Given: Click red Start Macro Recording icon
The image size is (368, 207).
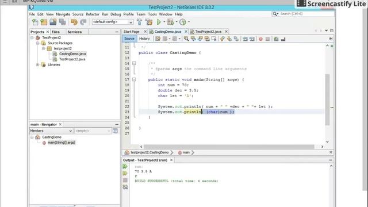Looking at the screenshot, I should [260, 39].
